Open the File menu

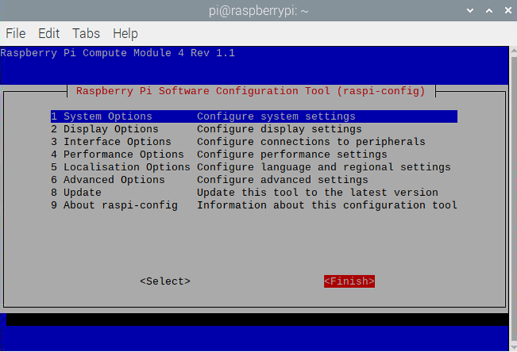point(15,33)
